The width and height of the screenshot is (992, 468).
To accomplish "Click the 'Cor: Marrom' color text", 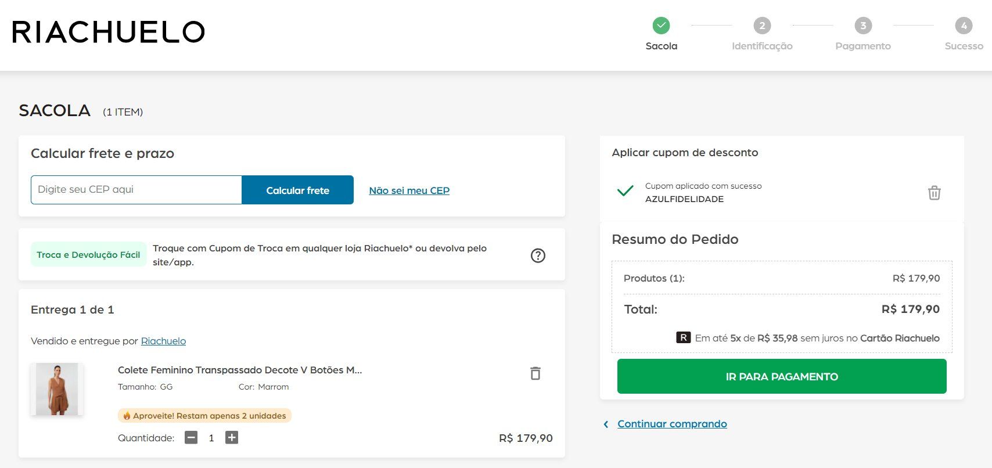I will coord(264,387).
